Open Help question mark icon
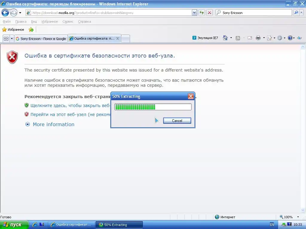Screen dimensions: 306x229 coord(290,38)
